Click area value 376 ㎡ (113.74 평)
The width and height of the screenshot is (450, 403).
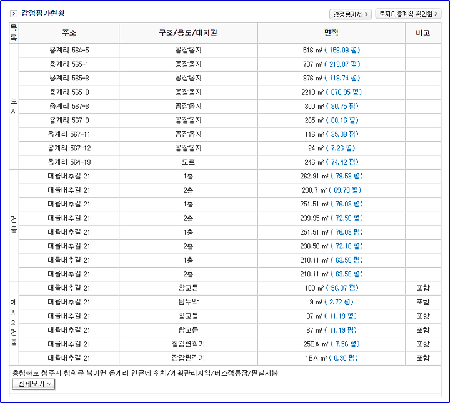[x=331, y=78]
